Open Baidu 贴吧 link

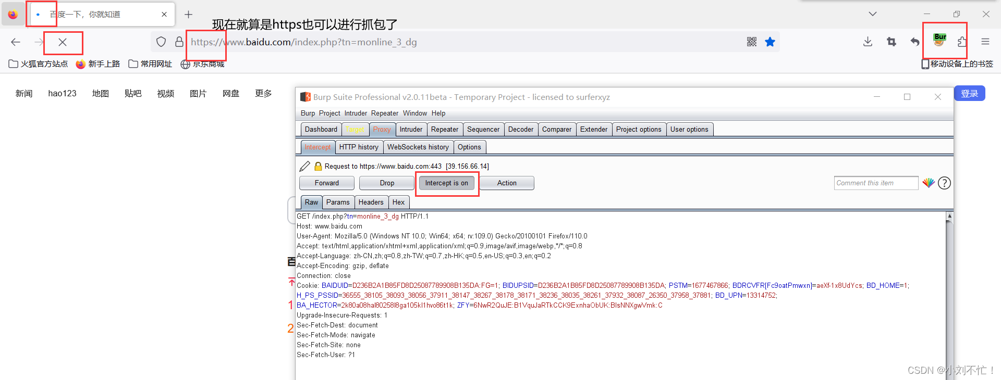click(133, 93)
